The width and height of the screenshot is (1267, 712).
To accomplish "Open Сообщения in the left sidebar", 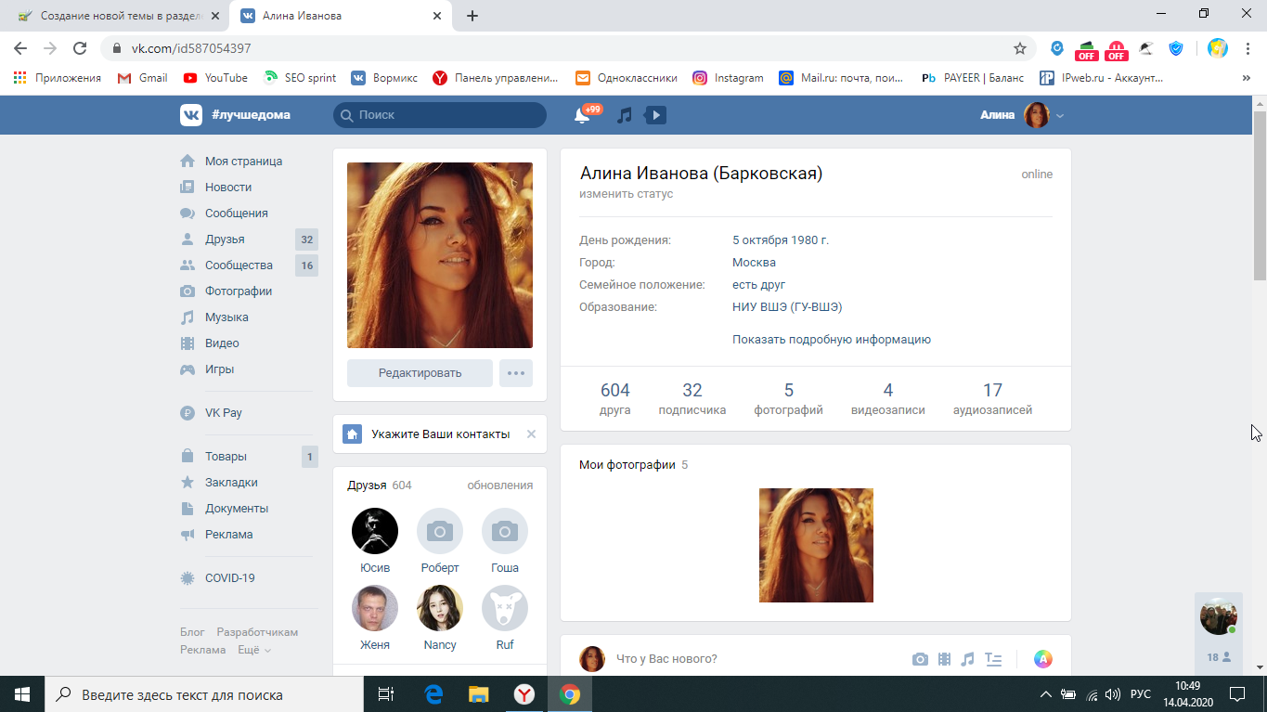I will pos(236,214).
